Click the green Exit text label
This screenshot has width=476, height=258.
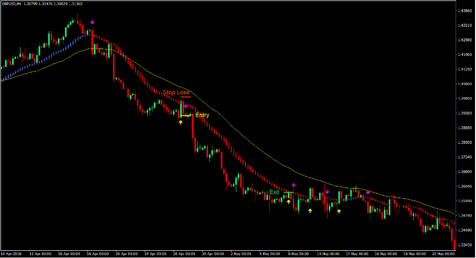pos(274,192)
